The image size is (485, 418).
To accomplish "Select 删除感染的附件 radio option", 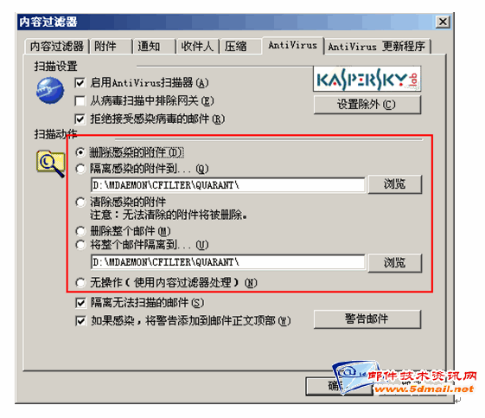I will (x=80, y=152).
